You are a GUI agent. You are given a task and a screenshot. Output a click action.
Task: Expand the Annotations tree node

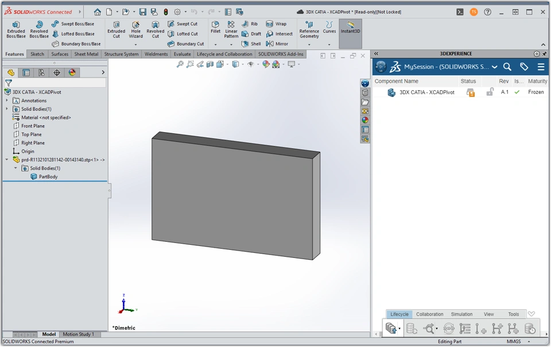coord(7,101)
